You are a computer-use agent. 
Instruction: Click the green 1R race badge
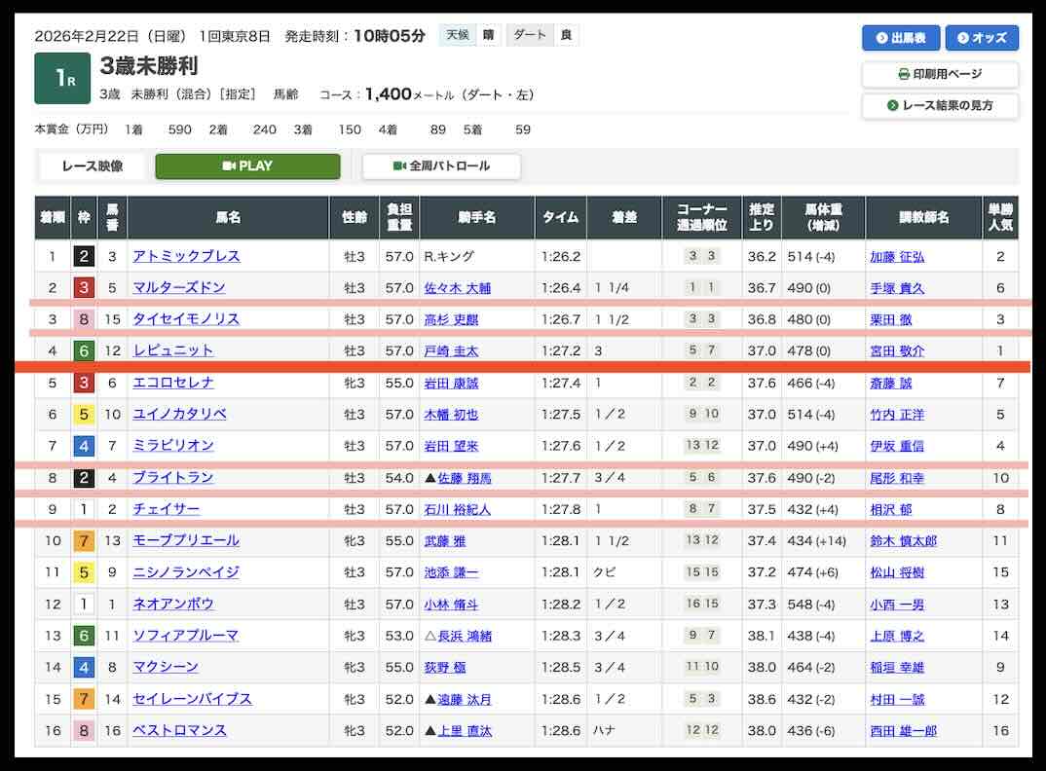tap(62, 80)
